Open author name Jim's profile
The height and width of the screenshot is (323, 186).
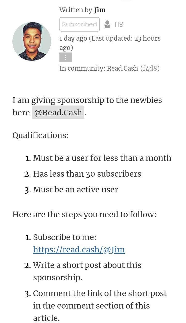(x=100, y=10)
